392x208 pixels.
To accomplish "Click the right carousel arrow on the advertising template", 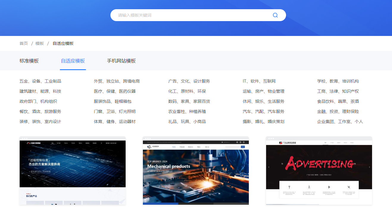I will [x=369, y=167].
